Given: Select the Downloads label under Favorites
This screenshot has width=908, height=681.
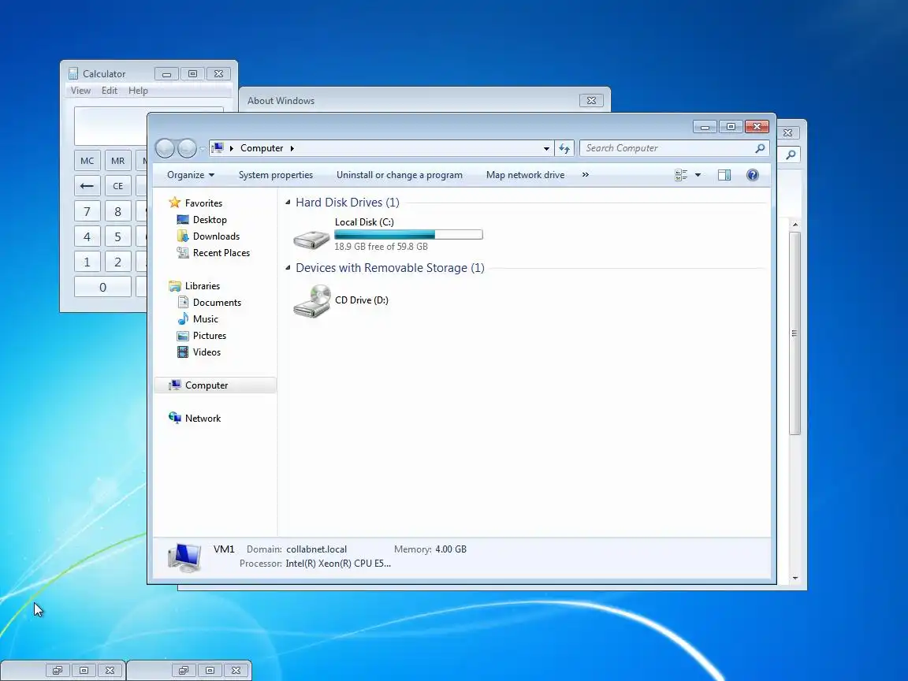Looking at the screenshot, I should click(x=216, y=236).
